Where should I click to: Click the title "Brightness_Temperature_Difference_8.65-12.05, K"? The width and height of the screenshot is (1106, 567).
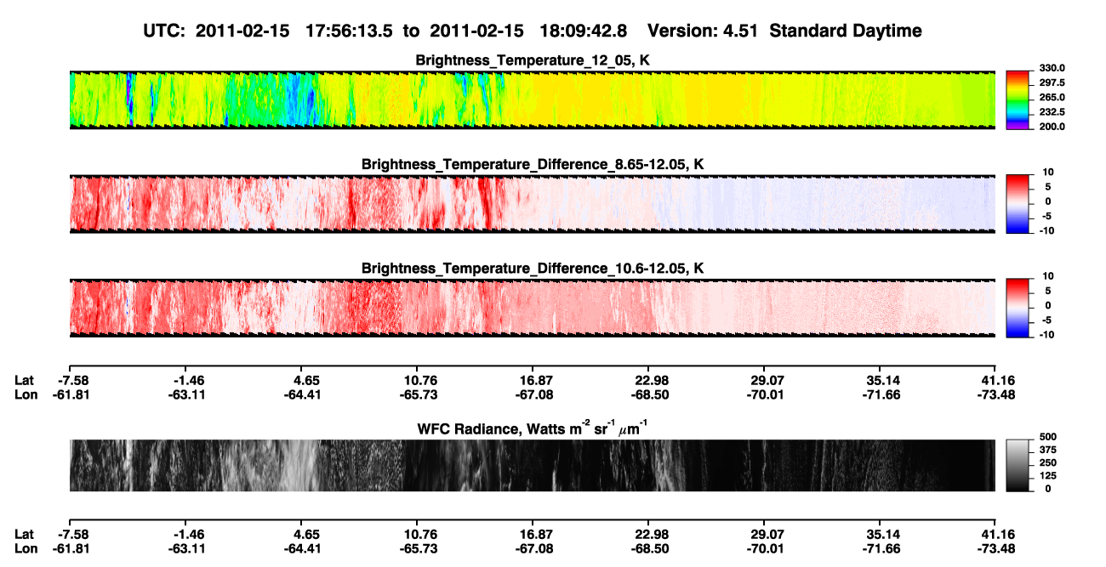pos(533,164)
